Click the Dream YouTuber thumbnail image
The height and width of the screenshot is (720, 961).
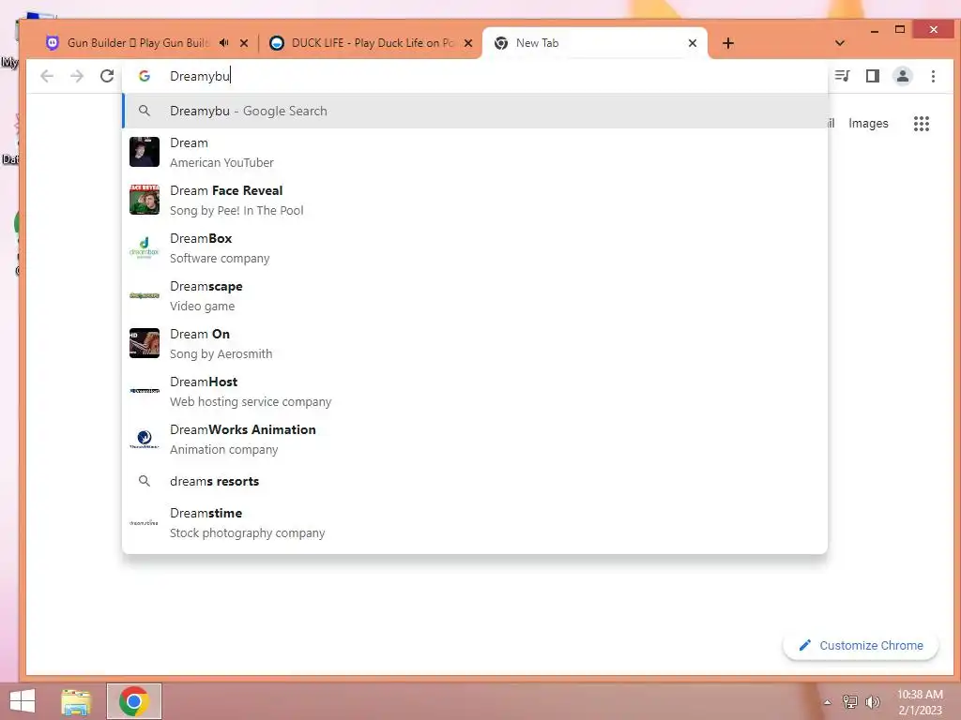pos(145,152)
